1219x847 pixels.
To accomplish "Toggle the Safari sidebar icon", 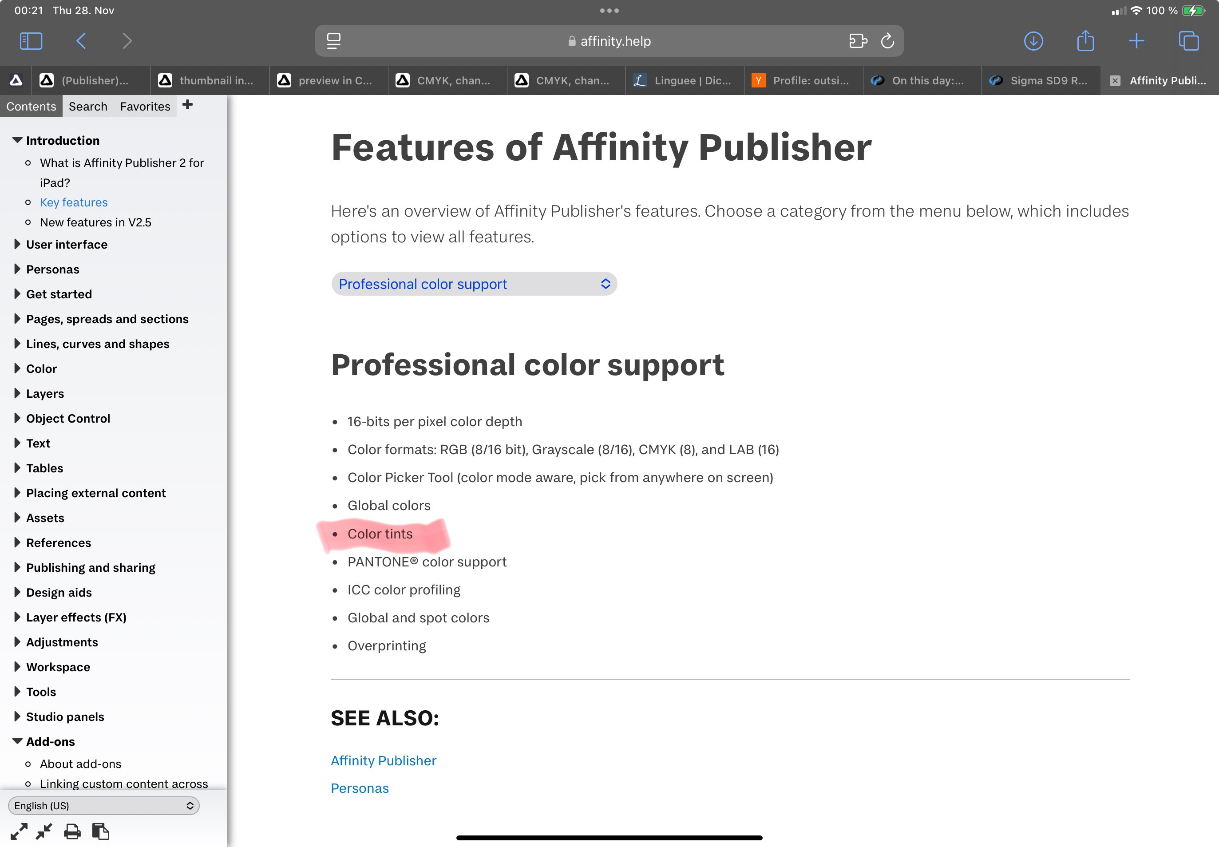I will pos(31,41).
